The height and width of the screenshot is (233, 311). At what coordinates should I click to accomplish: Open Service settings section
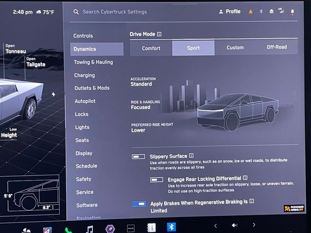[x=85, y=192]
